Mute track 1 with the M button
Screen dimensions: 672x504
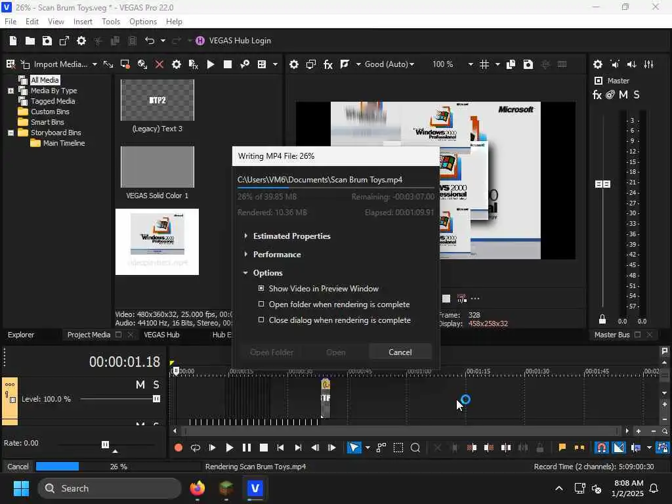pyautogui.click(x=140, y=385)
